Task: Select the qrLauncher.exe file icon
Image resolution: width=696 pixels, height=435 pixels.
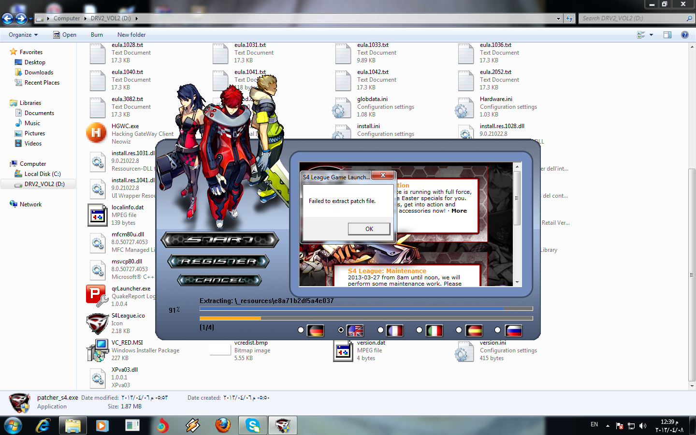Action: coord(97,295)
